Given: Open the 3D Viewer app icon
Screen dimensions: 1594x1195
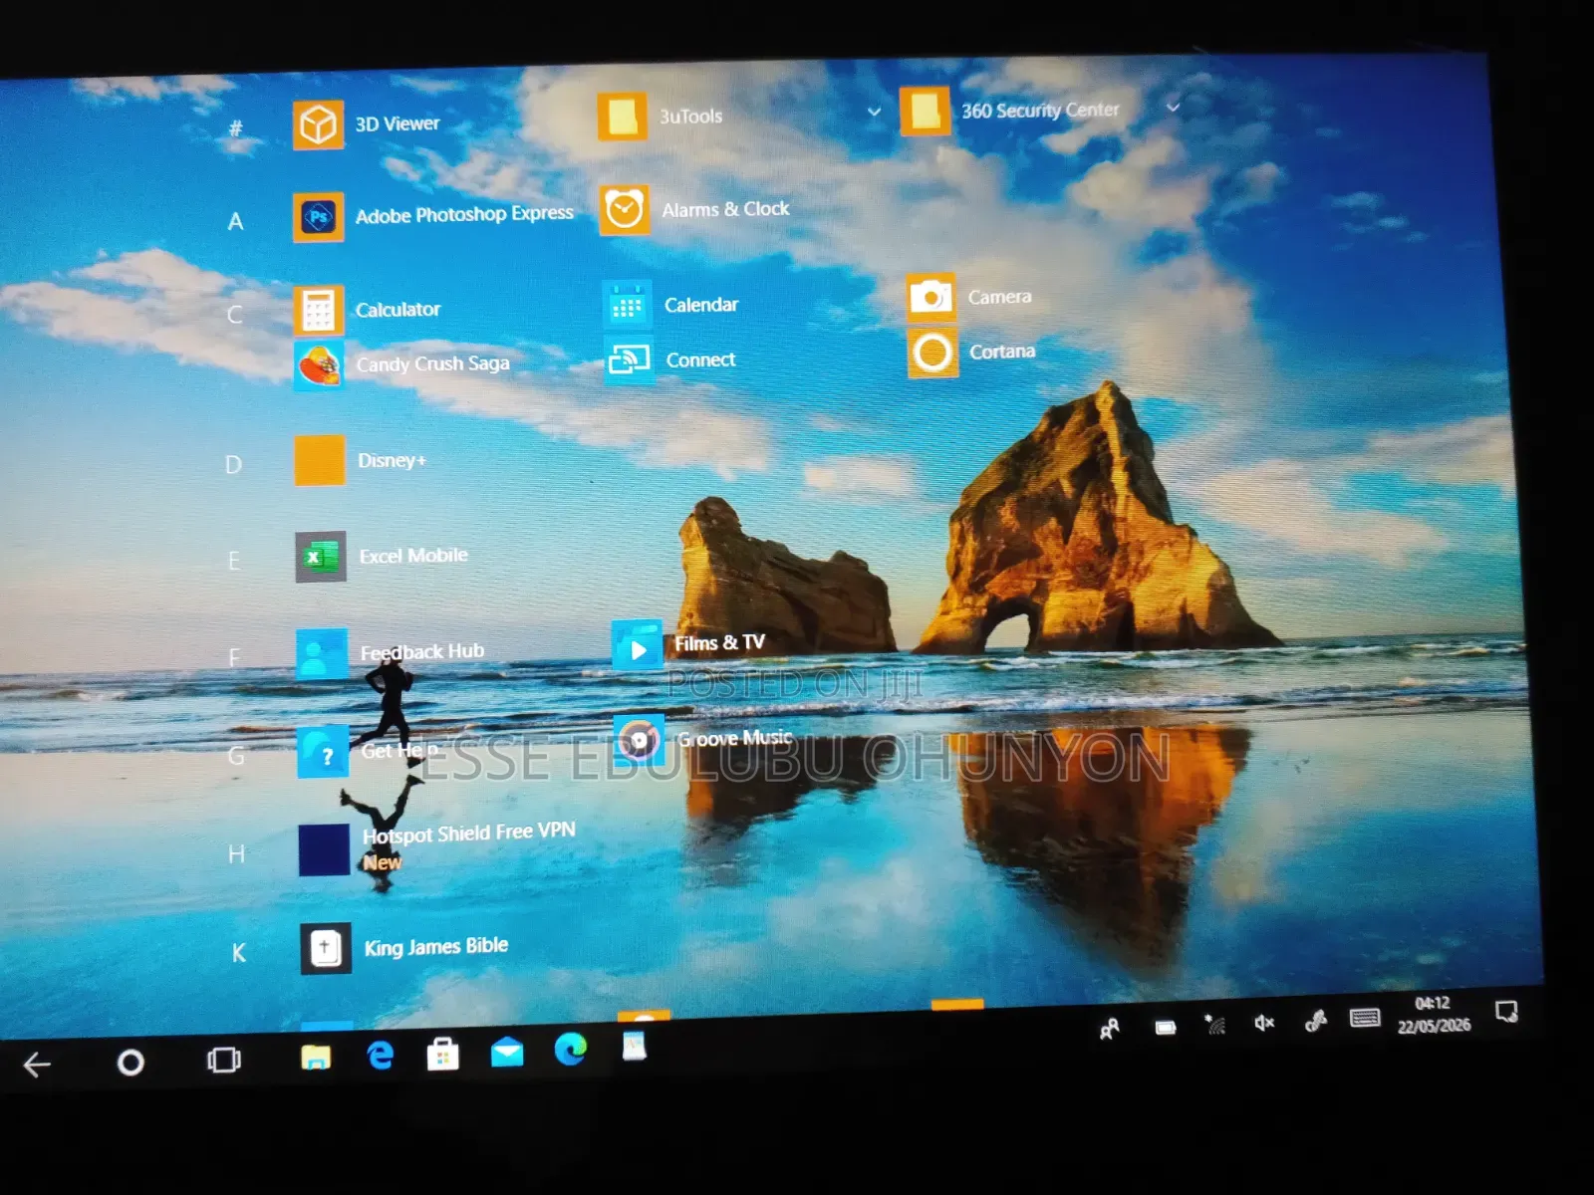Looking at the screenshot, I should 318,125.
